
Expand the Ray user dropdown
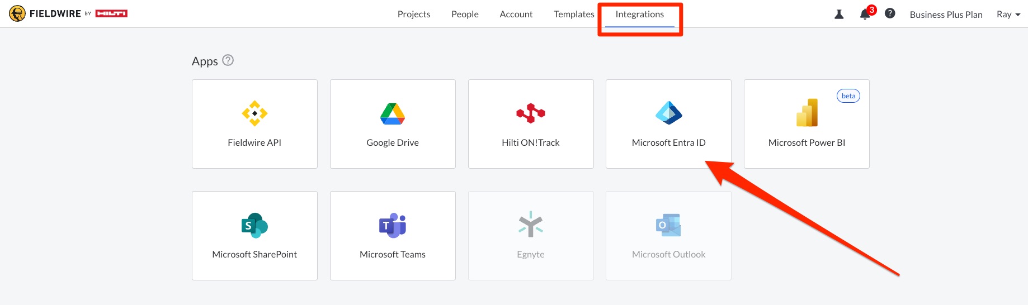pos(1008,15)
